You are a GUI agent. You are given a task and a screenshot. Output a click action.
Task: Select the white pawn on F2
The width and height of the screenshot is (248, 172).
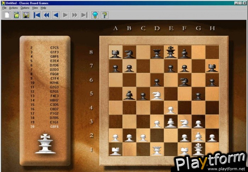[x=185, y=138]
